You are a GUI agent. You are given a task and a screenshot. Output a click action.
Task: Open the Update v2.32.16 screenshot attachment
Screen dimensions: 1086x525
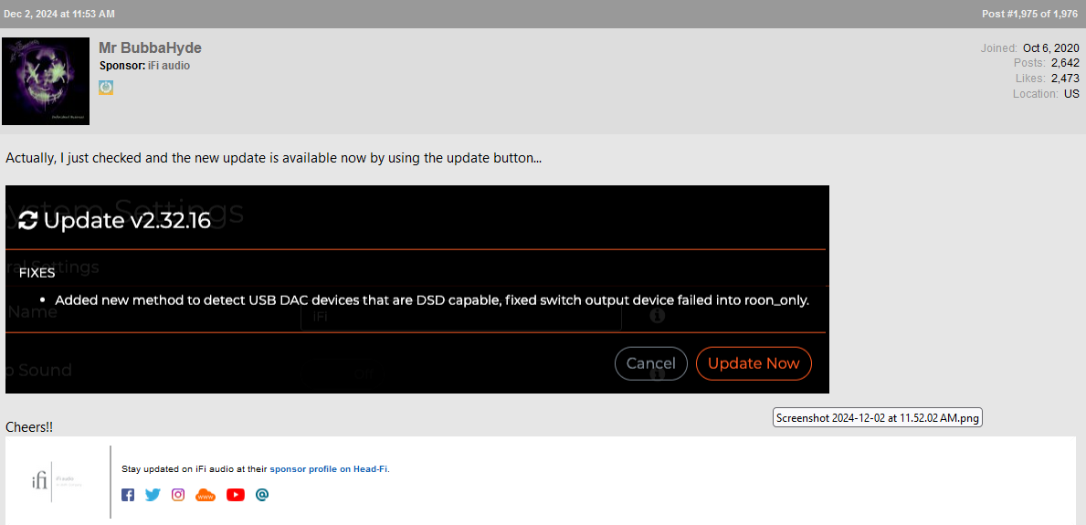pyautogui.click(x=416, y=289)
